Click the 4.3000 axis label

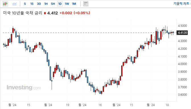click(x=182, y=41)
